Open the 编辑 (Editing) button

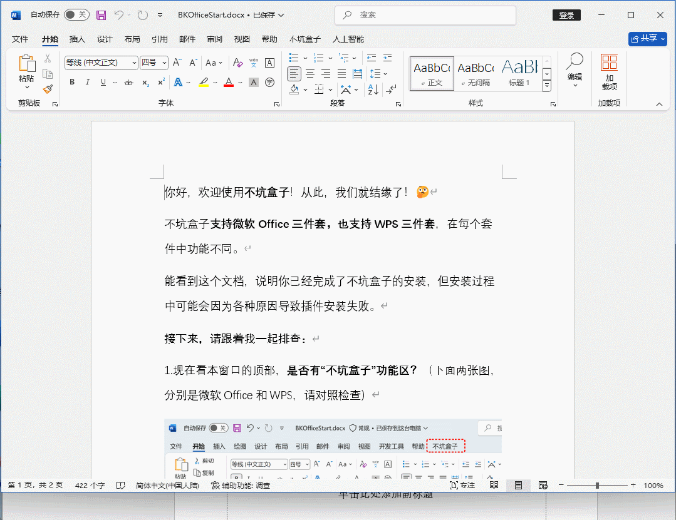click(575, 69)
